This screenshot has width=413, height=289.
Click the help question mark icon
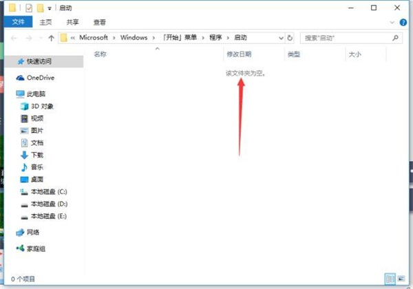coord(403,23)
